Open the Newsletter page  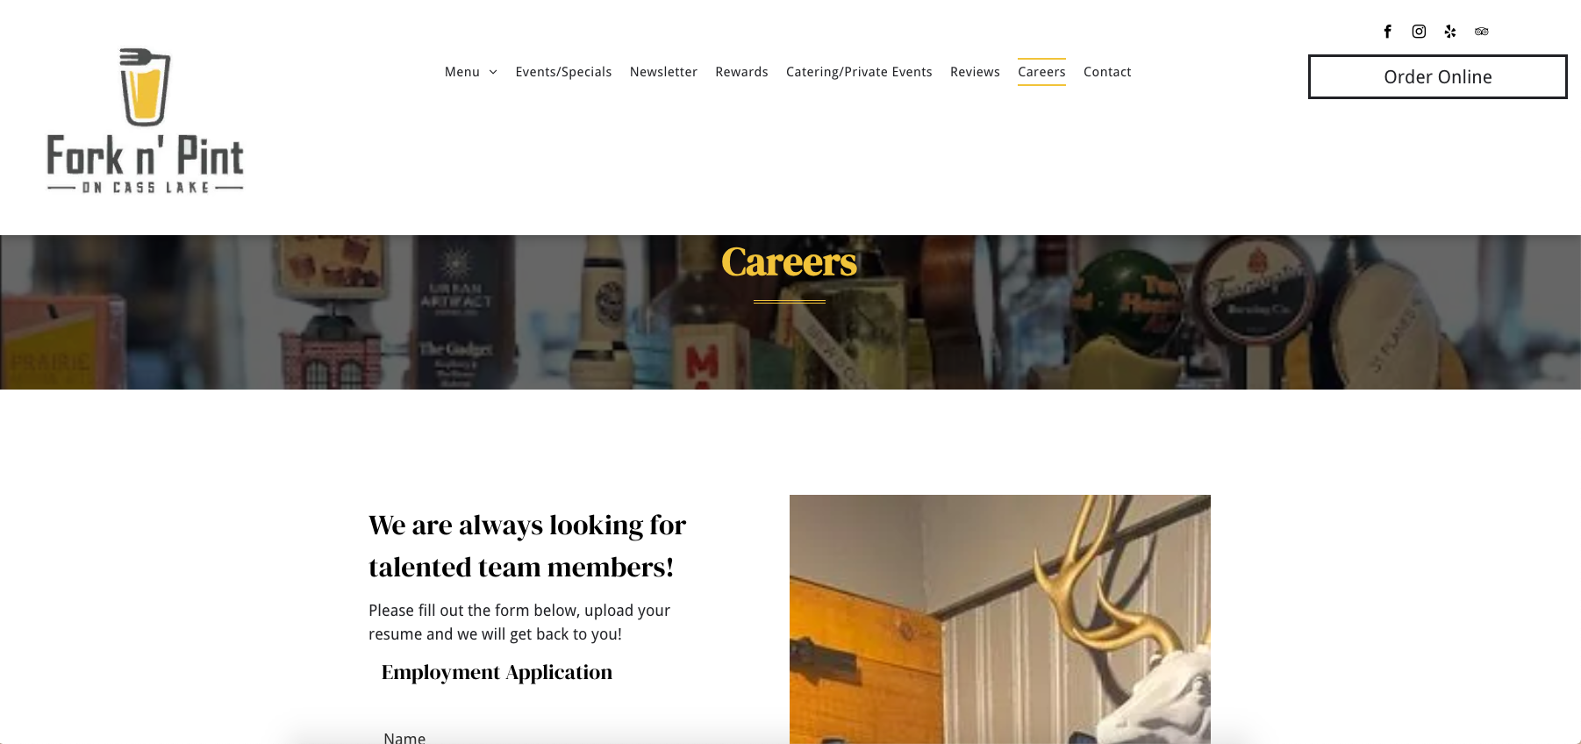click(x=663, y=72)
